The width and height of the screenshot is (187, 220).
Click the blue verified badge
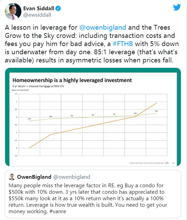pos(58,9)
